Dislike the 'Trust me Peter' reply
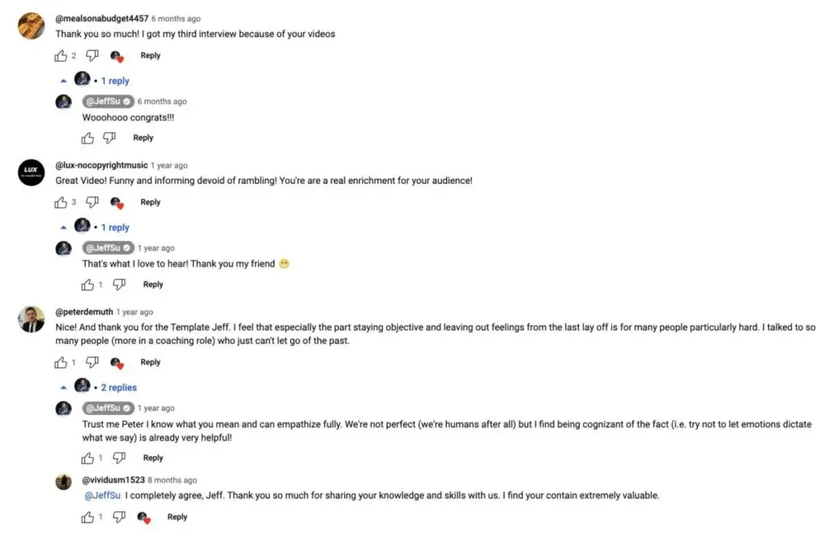Image resolution: width=829 pixels, height=533 pixels. coord(119,458)
